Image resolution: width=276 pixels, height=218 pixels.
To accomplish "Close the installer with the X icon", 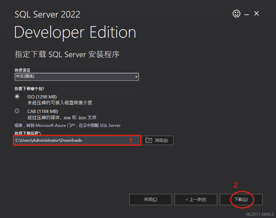I will pyautogui.click(x=256, y=14).
